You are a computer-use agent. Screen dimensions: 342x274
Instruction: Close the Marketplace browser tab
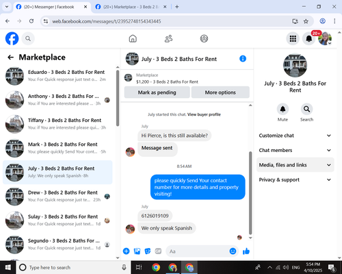tap(165, 7)
